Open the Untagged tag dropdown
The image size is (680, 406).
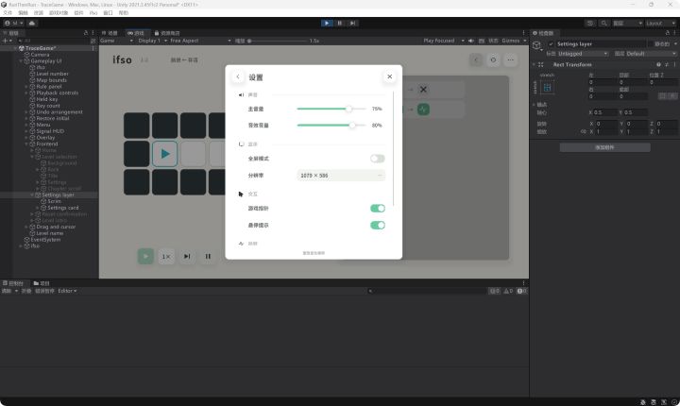(583, 54)
